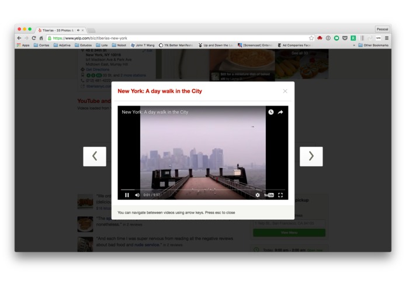Click the green View Menu button
The height and width of the screenshot is (288, 406).
(x=289, y=233)
